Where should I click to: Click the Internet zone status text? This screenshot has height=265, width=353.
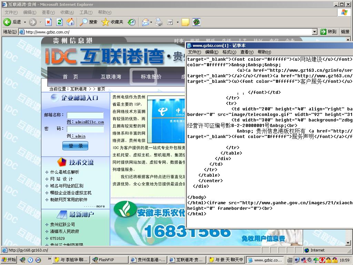pyautogui.click(x=317, y=250)
